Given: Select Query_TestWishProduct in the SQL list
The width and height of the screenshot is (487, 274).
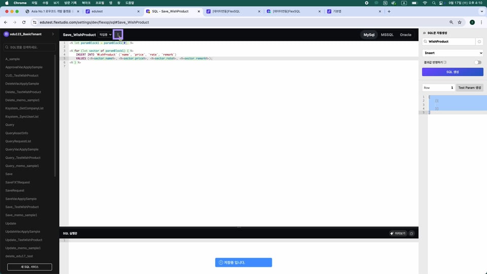Looking at the screenshot, I should coord(23,157).
